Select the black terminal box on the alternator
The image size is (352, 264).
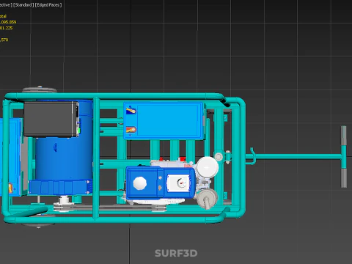(51, 119)
